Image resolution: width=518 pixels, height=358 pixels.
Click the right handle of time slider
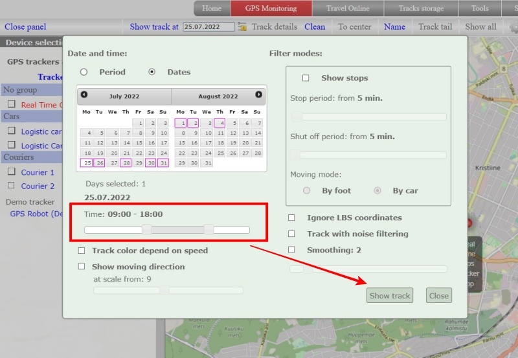tap(208, 229)
